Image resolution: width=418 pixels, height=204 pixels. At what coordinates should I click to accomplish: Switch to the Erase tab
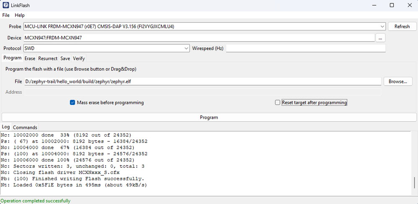point(30,59)
